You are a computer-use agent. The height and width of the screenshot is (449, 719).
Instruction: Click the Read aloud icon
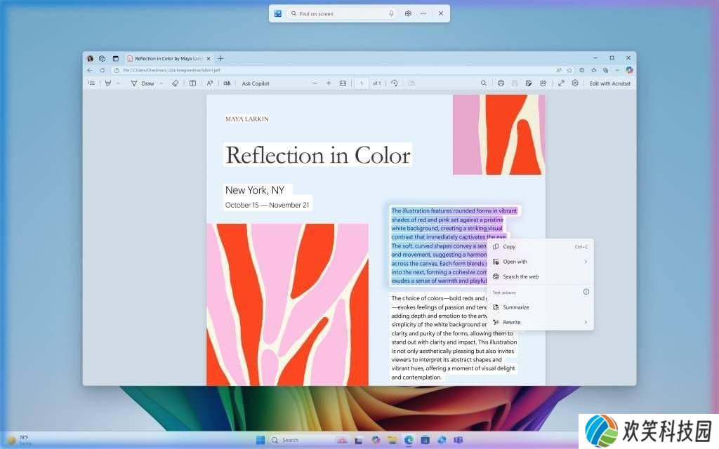tap(209, 83)
